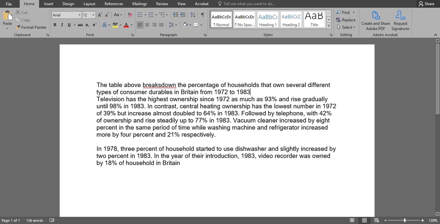Viewport: 440px width, 224px height.
Task: Toggle Italic formatting
Action: (62, 25)
